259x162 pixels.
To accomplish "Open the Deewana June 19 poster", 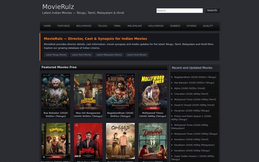I will (153, 141).
